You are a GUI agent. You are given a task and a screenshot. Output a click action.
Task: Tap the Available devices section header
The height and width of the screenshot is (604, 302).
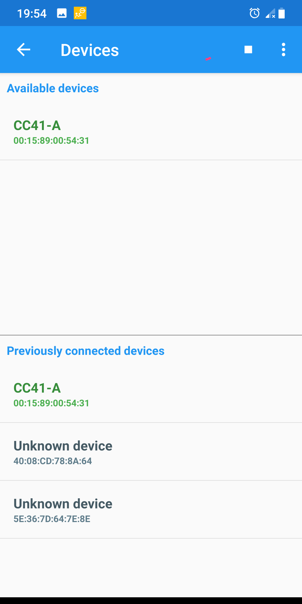[53, 88]
